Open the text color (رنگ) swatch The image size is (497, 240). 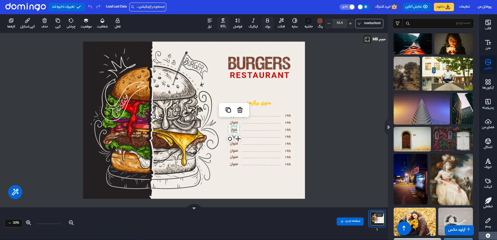click(320, 23)
